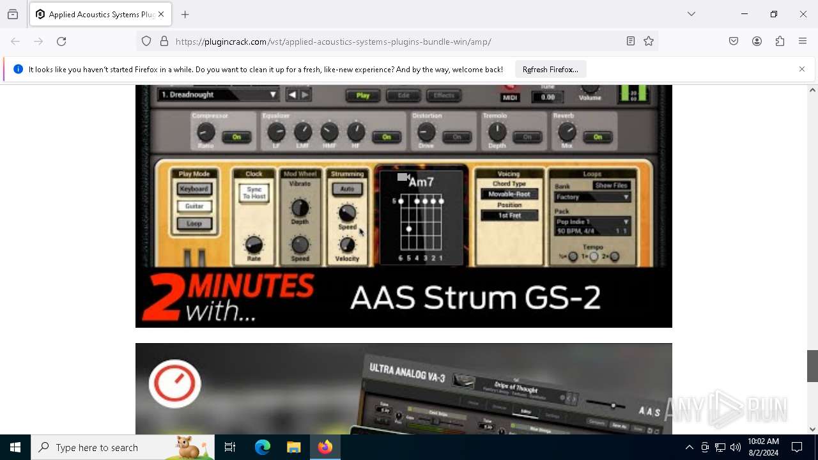Open the Windows notification center
This screenshot has width=818, height=460.
(x=797, y=447)
